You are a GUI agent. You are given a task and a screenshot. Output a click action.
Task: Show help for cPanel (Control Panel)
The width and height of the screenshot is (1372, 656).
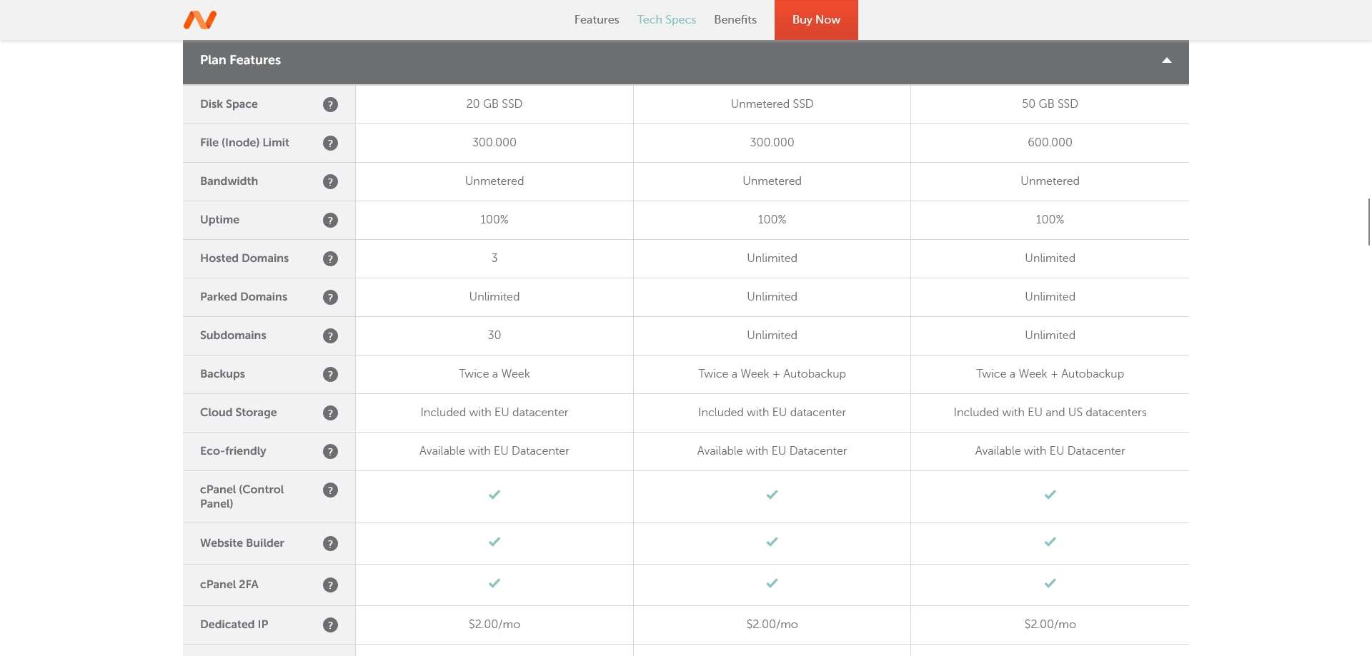click(x=330, y=490)
